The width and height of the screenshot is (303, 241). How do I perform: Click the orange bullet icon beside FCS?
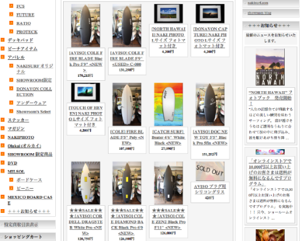pos(11,6)
